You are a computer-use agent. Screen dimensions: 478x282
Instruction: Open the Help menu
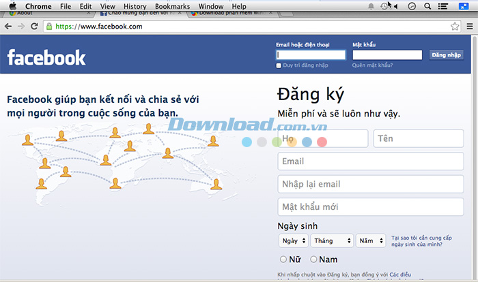click(x=239, y=6)
